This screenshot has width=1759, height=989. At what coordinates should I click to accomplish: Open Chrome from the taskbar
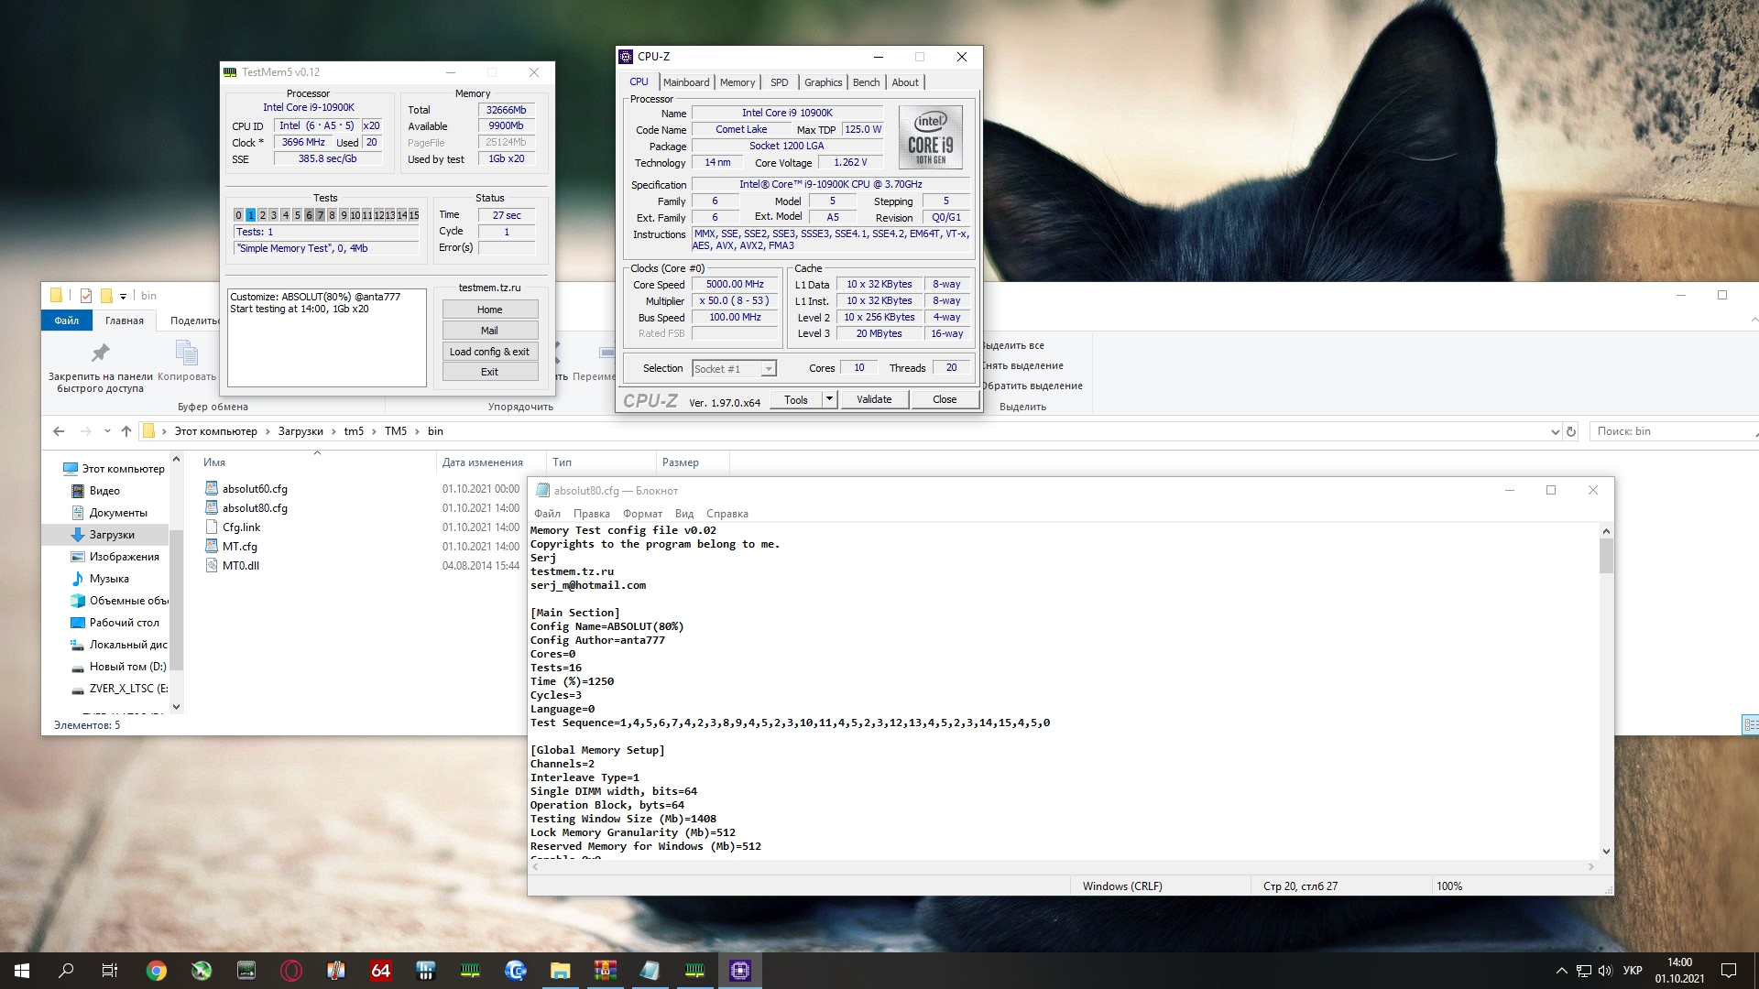157,971
